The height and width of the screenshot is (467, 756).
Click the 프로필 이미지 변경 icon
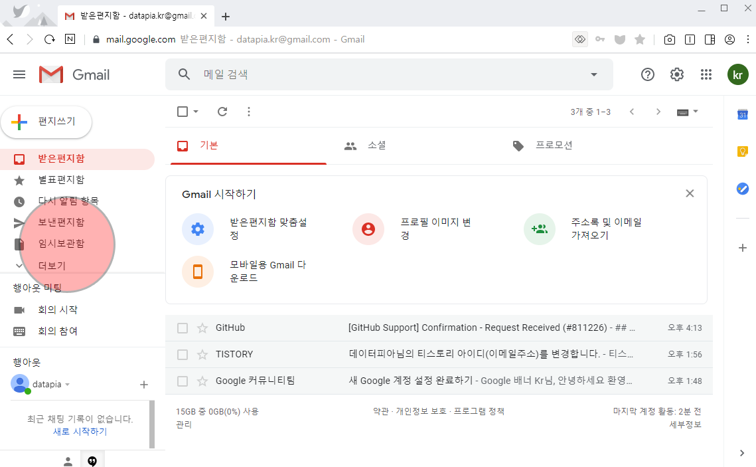point(368,229)
